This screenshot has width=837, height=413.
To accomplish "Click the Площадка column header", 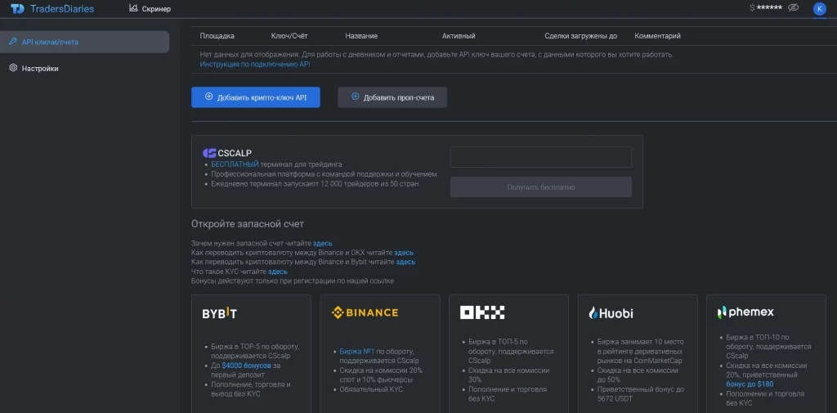I will click(x=217, y=36).
